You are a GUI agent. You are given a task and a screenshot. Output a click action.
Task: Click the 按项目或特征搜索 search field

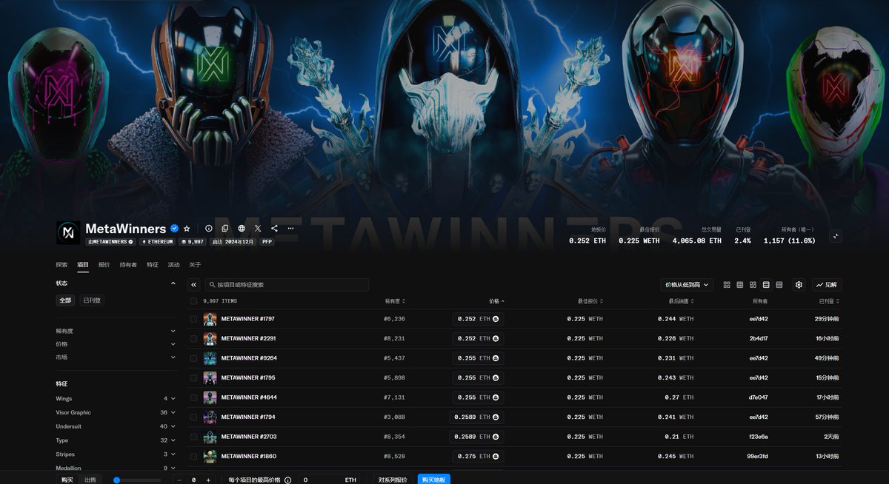coord(287,284)
